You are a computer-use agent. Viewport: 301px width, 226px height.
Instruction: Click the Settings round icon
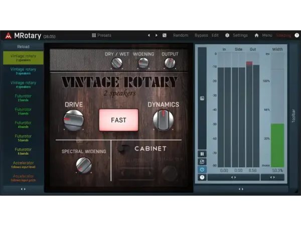[227, 35]
